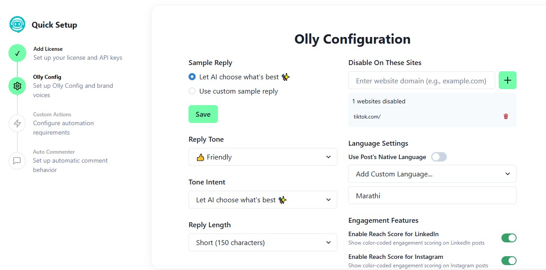This screenshot has height=270, width=546.
Task: Switch to the Auto Commenter setup step
Action: click(x=54, y=151)
